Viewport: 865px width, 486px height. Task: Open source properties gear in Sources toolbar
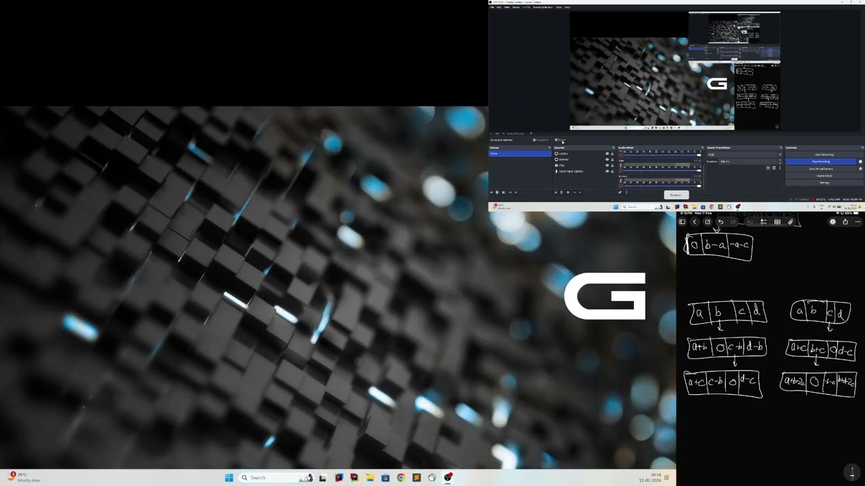tap(568, 192)
